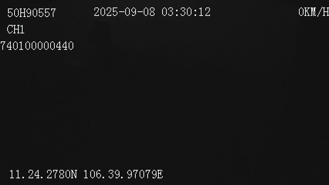Screen dimensions: 329x185
Task: Click the time overlay 03:30:12
Action: [186, 12]
